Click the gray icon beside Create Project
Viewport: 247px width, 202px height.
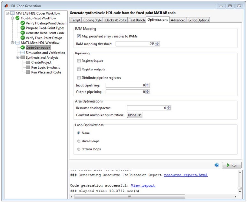coord(28,62)
